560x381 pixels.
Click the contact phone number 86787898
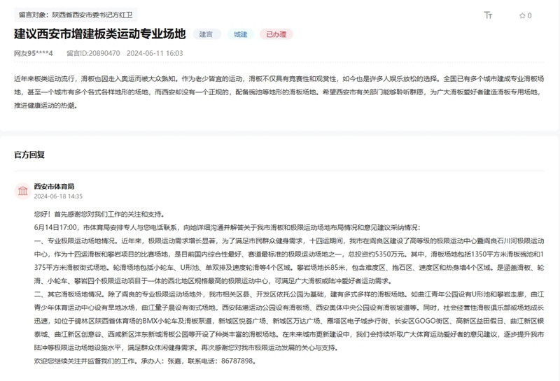pos(237,361)
